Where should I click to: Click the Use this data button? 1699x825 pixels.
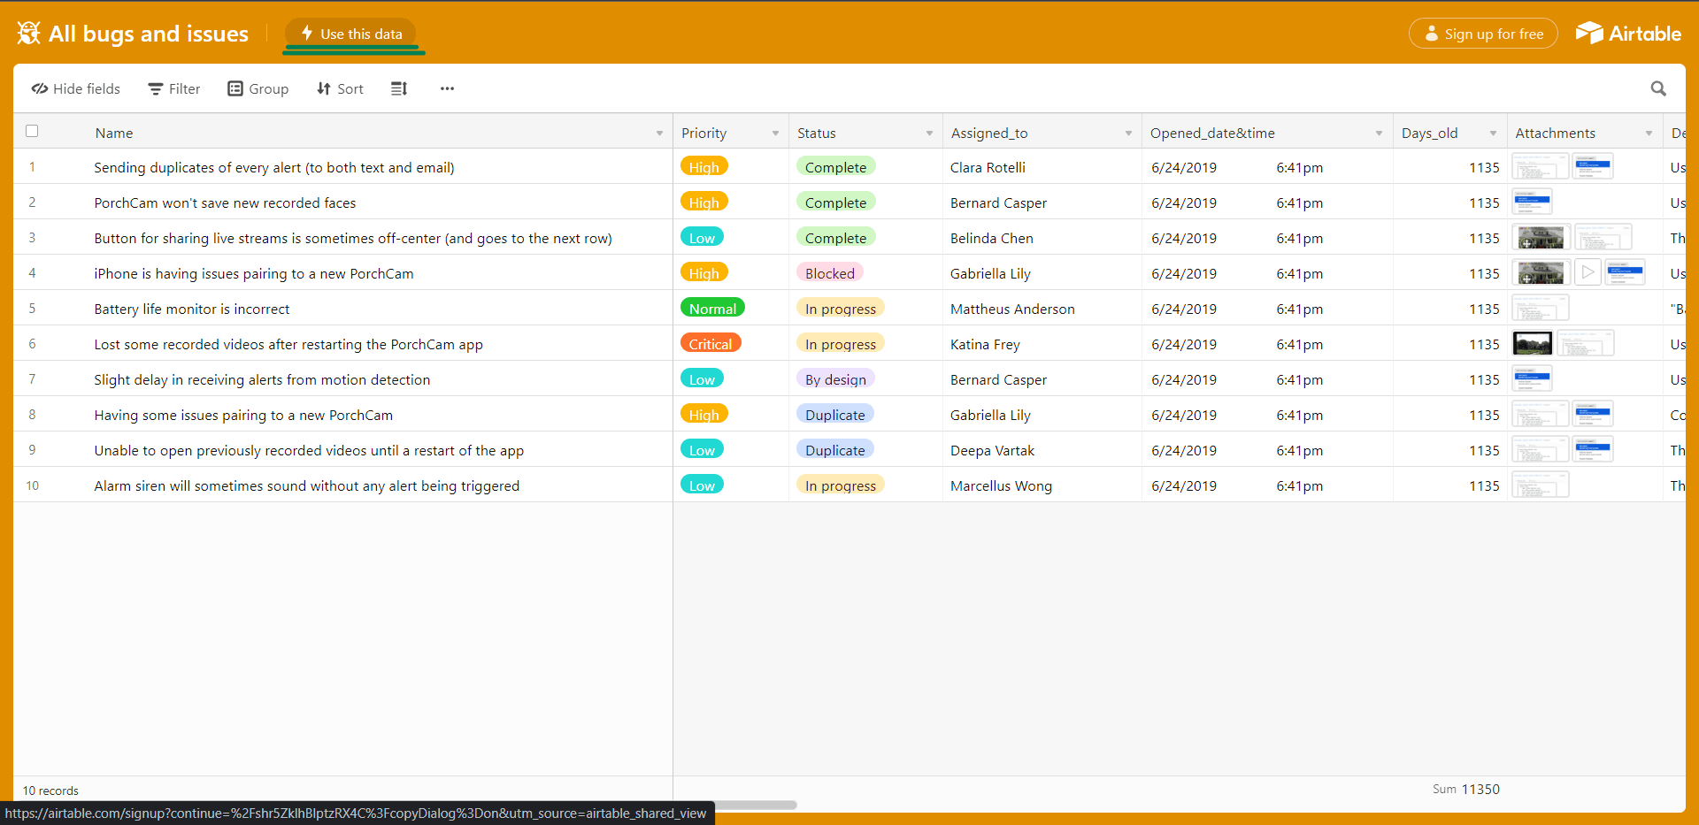coord(351,34)
